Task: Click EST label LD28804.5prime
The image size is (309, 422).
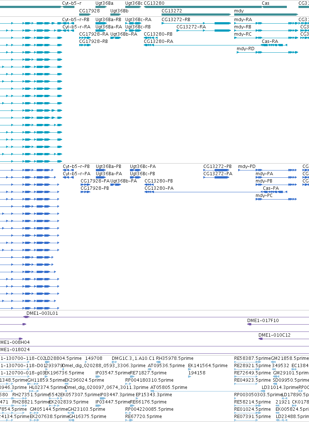Action: point(63,358)
